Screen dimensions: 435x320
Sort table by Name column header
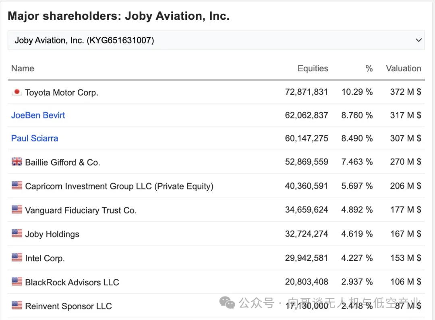pyautogui.click(x=23, y=69)
